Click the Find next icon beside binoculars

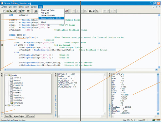[x=94, y=11]
